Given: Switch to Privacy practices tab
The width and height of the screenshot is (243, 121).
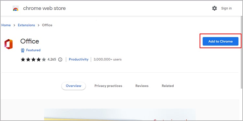Looking at the screenshot, I should click(x=108, y=86).
